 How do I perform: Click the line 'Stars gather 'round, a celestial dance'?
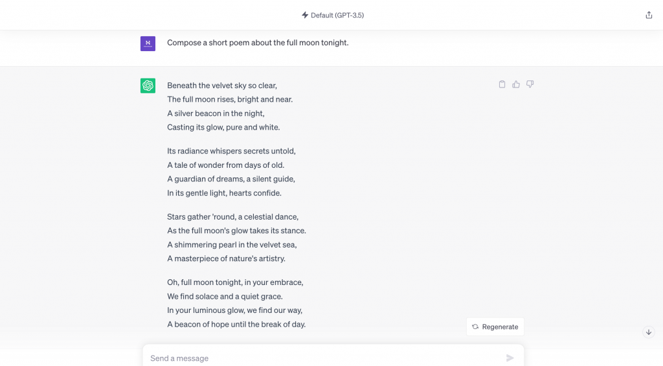tap(232, 217)
